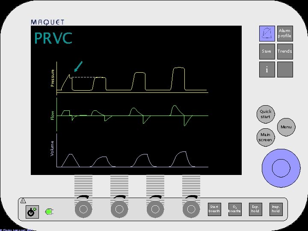Click the green mains power plug indicator

[x=49, y=212]
